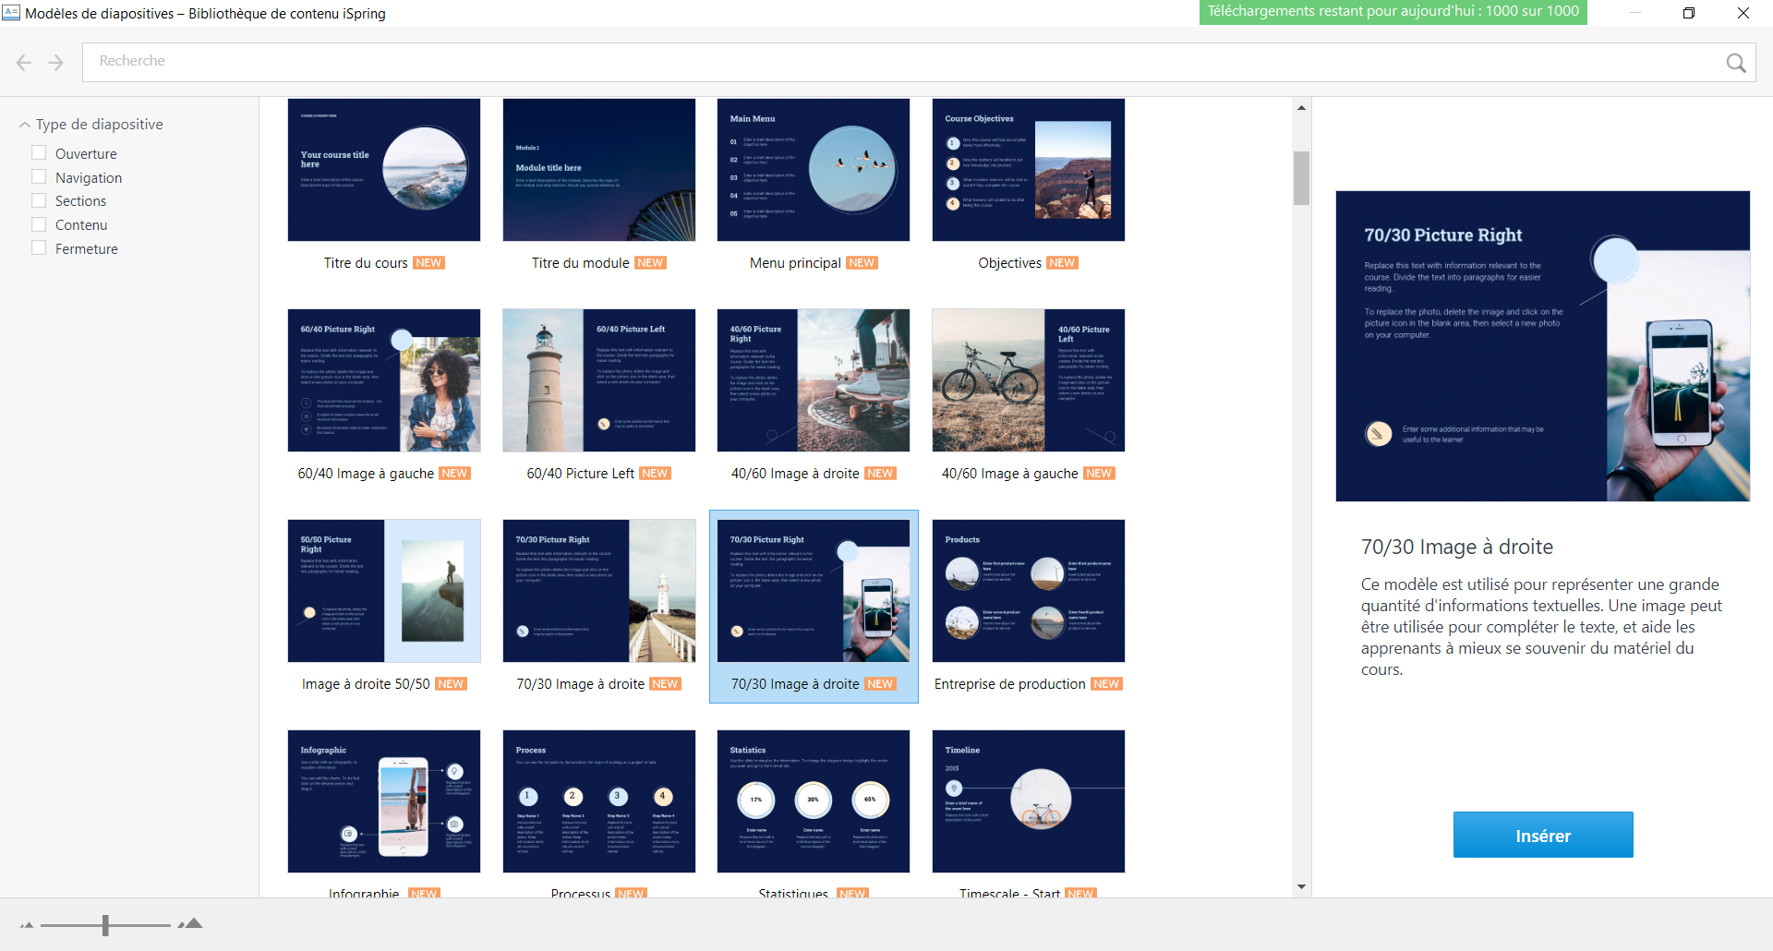1773x951 pixels.
Task: Select the Fermeture checkbox
Action: point(39,248)
